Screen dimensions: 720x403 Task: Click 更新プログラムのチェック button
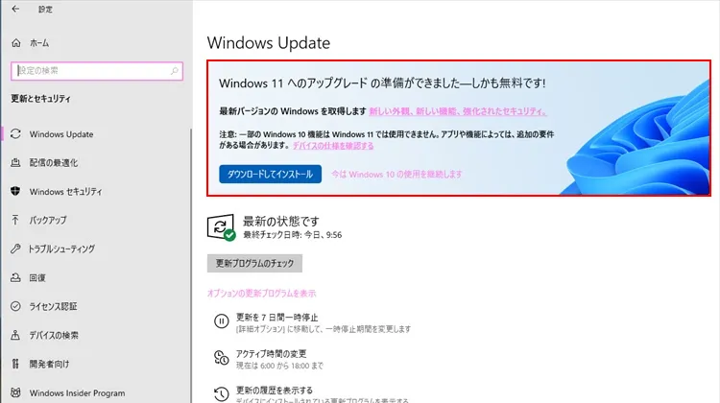pos(254,264)
